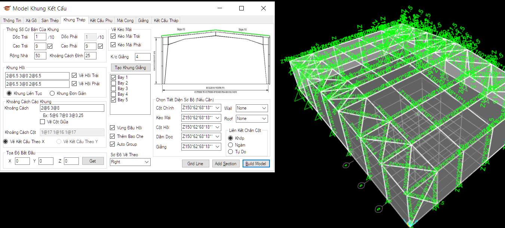Maximize the Model Khung Kết Cấu window
This screenshot has width=505, height=228.
click(x=241, y=8)
